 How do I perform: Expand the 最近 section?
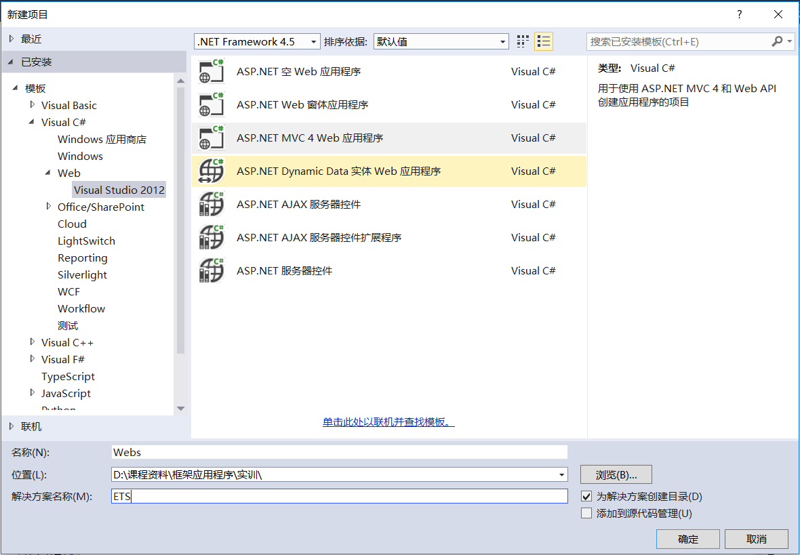(12, 39)
